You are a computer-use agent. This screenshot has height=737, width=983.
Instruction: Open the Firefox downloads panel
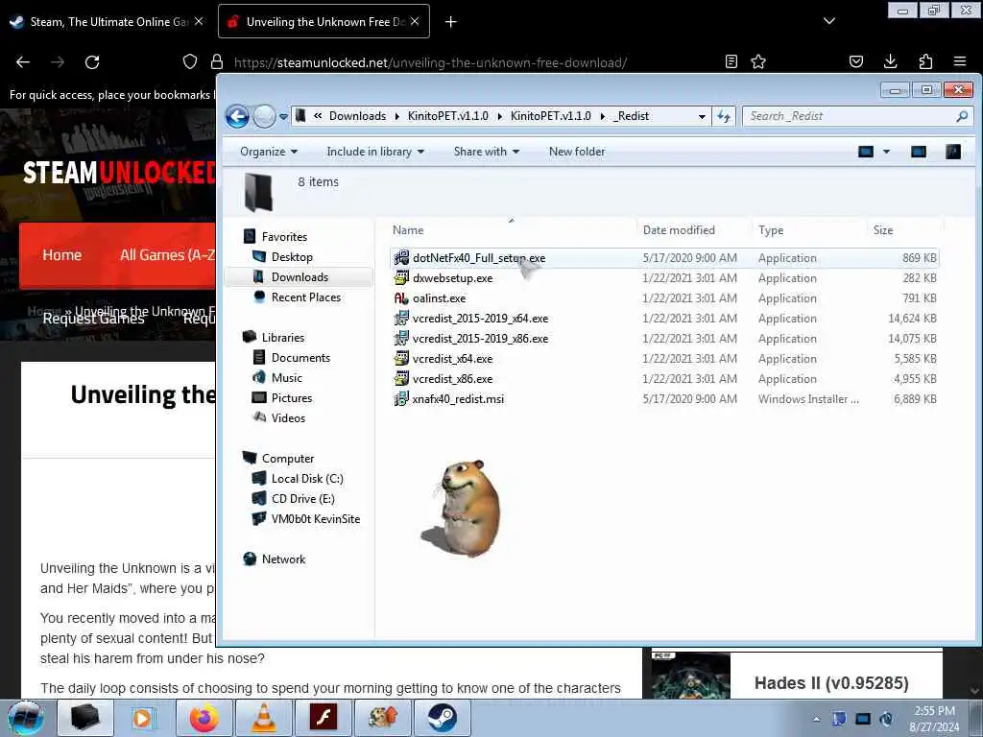coord(890,61)
